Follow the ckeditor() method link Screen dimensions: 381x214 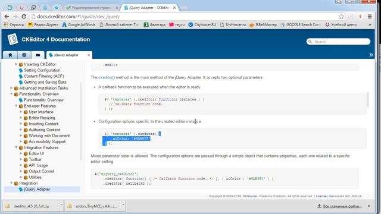[x=107, y=77]
